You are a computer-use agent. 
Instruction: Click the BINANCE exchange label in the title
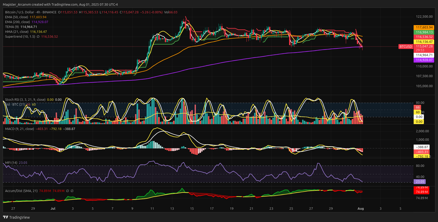(50, 12)
